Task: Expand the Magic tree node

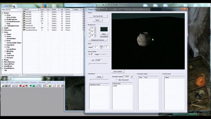Action: 3,59
